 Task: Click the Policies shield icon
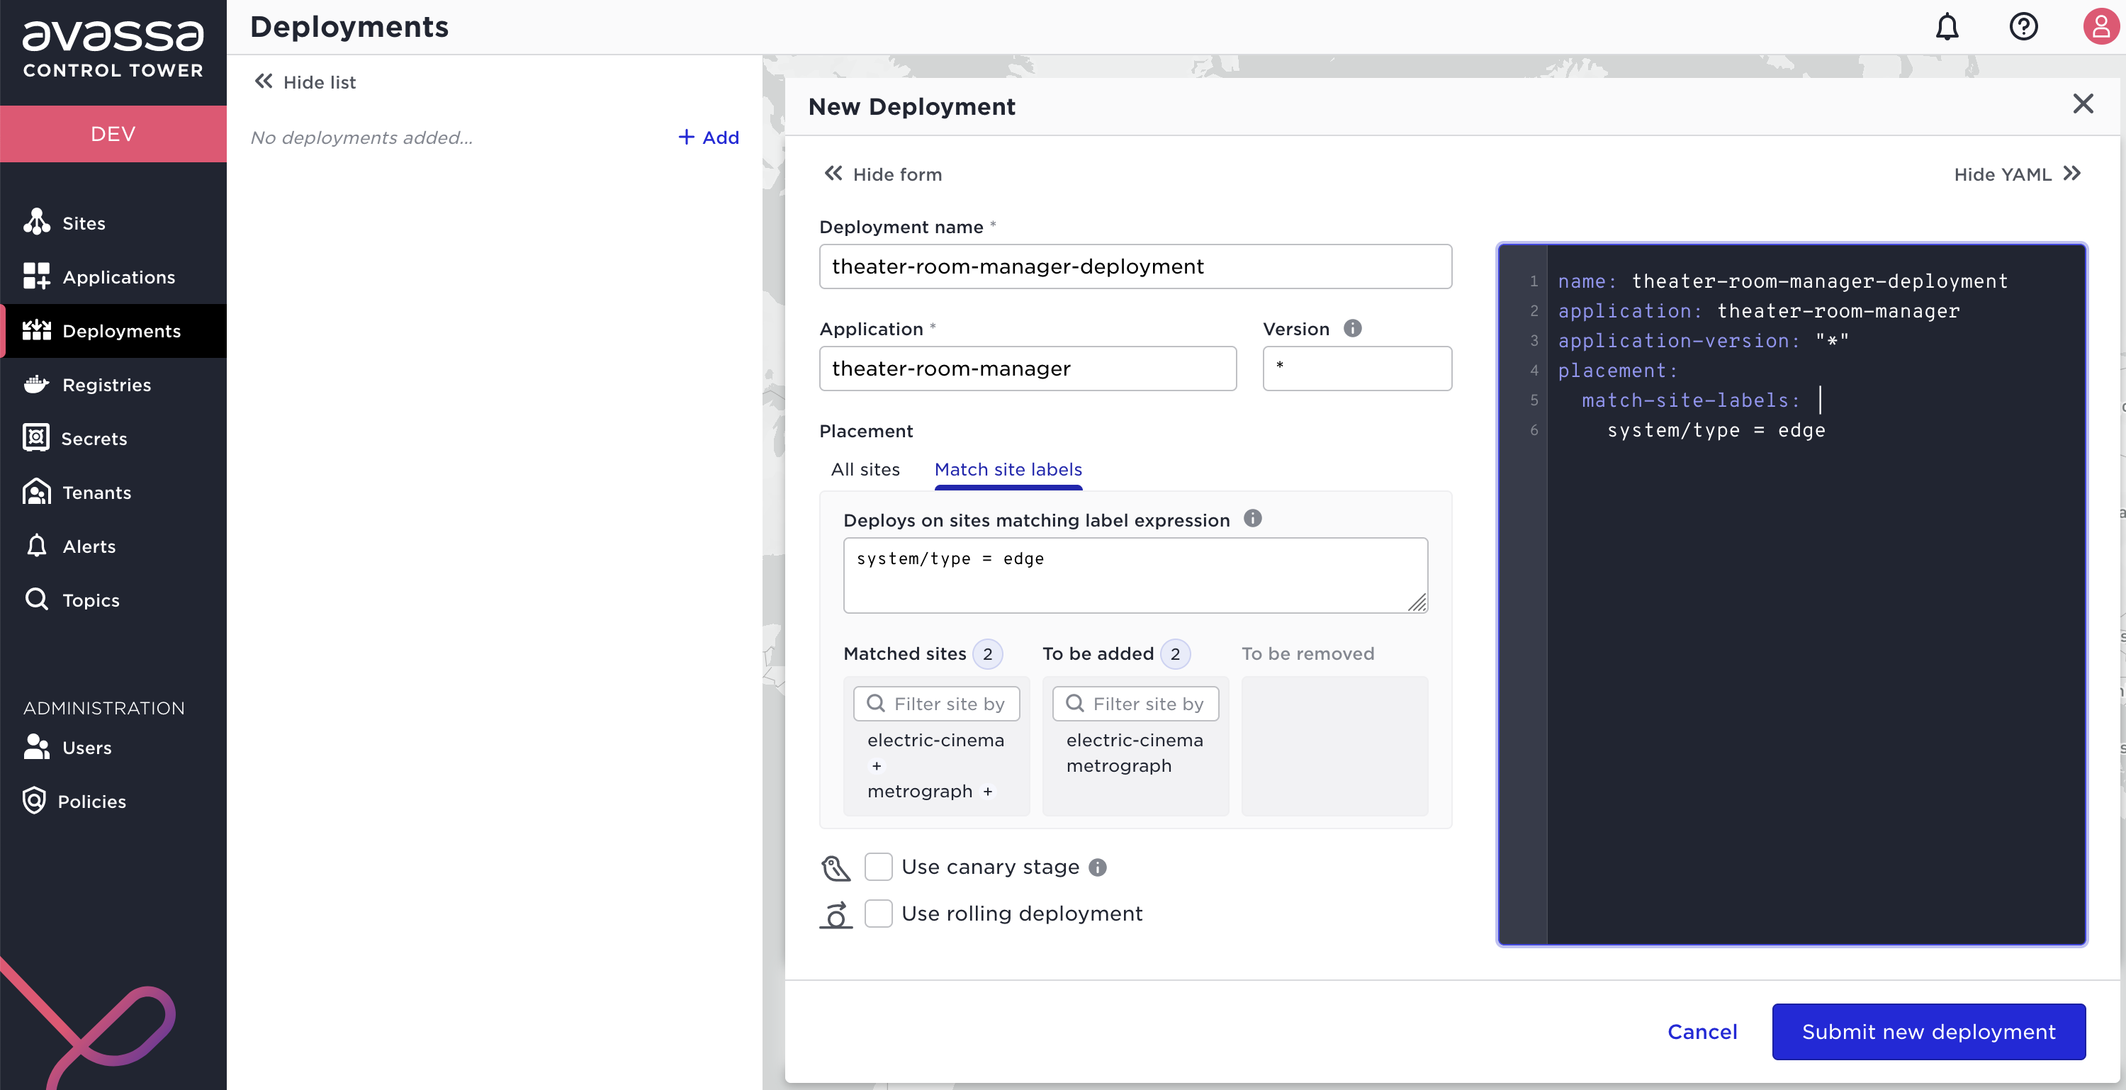pyautogui.click(x=34, y=800)
